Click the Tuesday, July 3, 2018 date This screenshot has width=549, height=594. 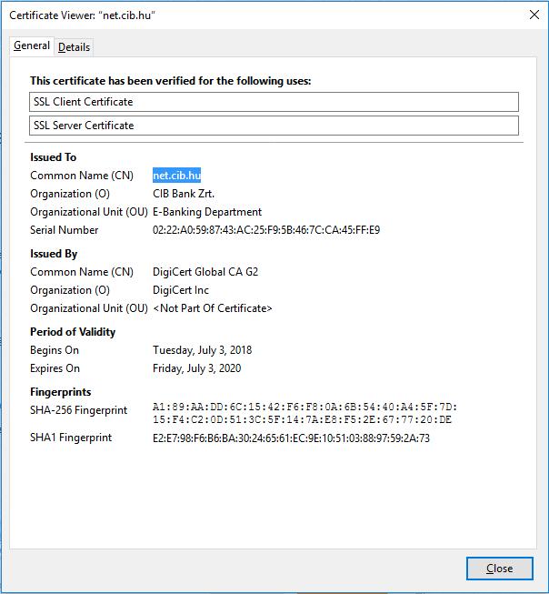[202, 350]
